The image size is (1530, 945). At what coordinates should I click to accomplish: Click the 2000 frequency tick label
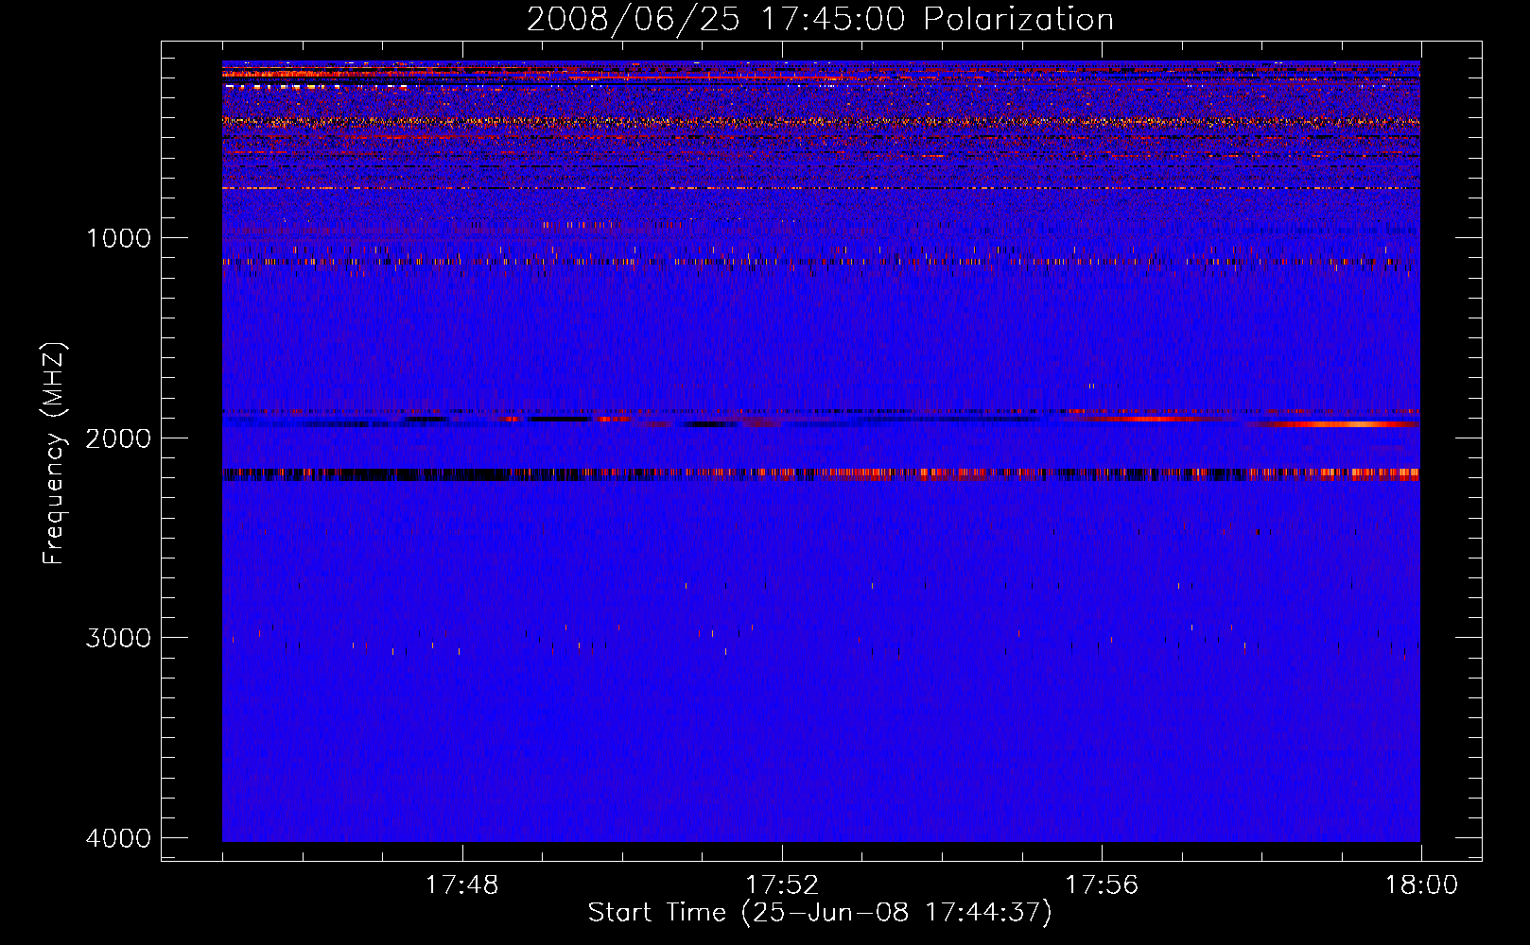[118, 438]
